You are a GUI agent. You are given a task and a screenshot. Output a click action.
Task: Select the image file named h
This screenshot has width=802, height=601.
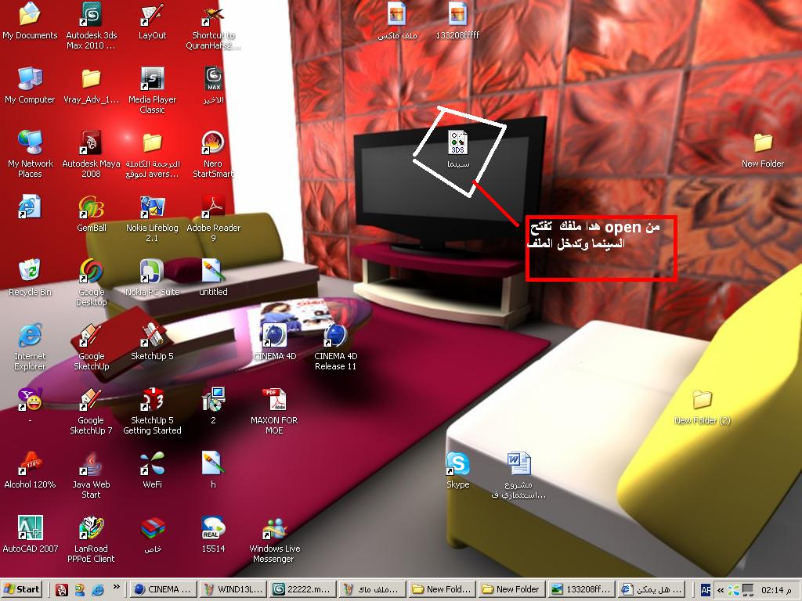click(213, 470)
